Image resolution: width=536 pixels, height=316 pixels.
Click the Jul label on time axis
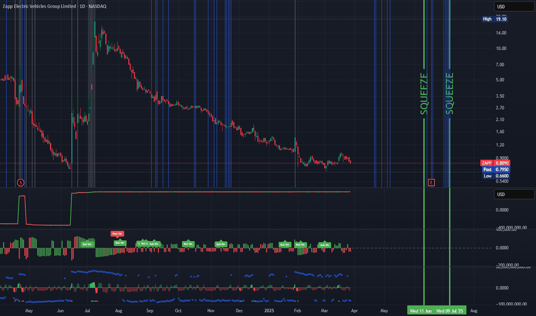pos(87,310)
